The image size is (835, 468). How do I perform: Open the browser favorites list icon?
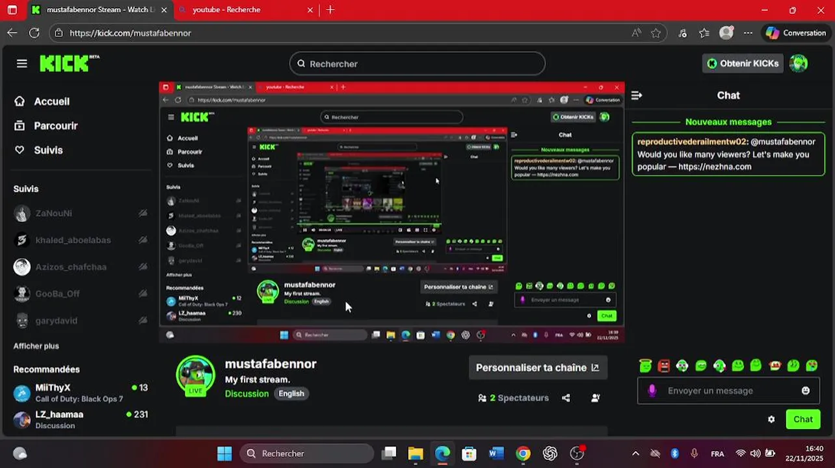click(704, 32)
